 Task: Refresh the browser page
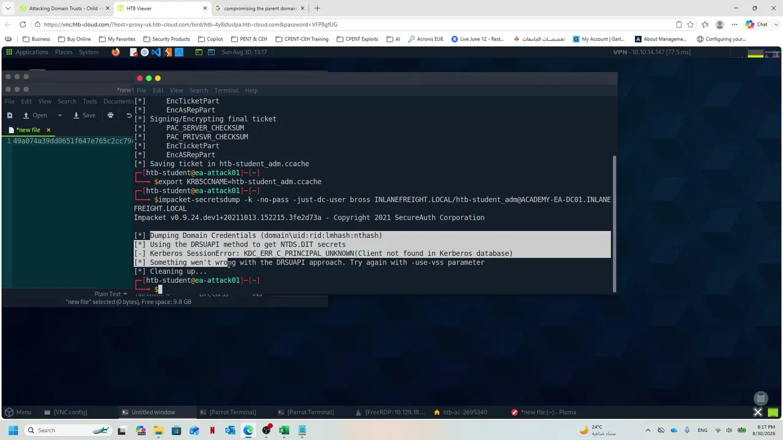(23, 24)
